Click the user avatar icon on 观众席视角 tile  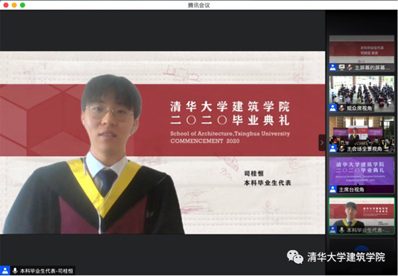[333, 108]
